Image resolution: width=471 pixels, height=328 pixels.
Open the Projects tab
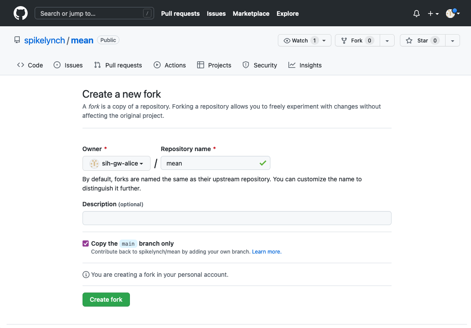coord(214,65)
